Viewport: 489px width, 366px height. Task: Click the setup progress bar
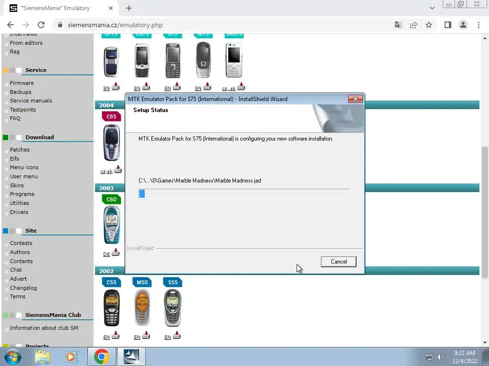[244, 193]
